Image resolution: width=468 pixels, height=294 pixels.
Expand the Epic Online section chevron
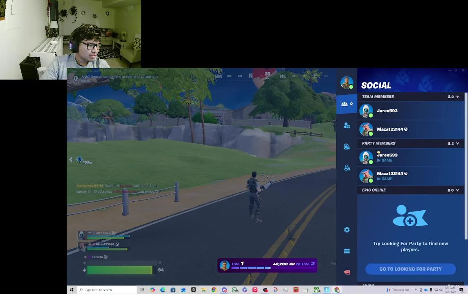click(x=457, y=190)
